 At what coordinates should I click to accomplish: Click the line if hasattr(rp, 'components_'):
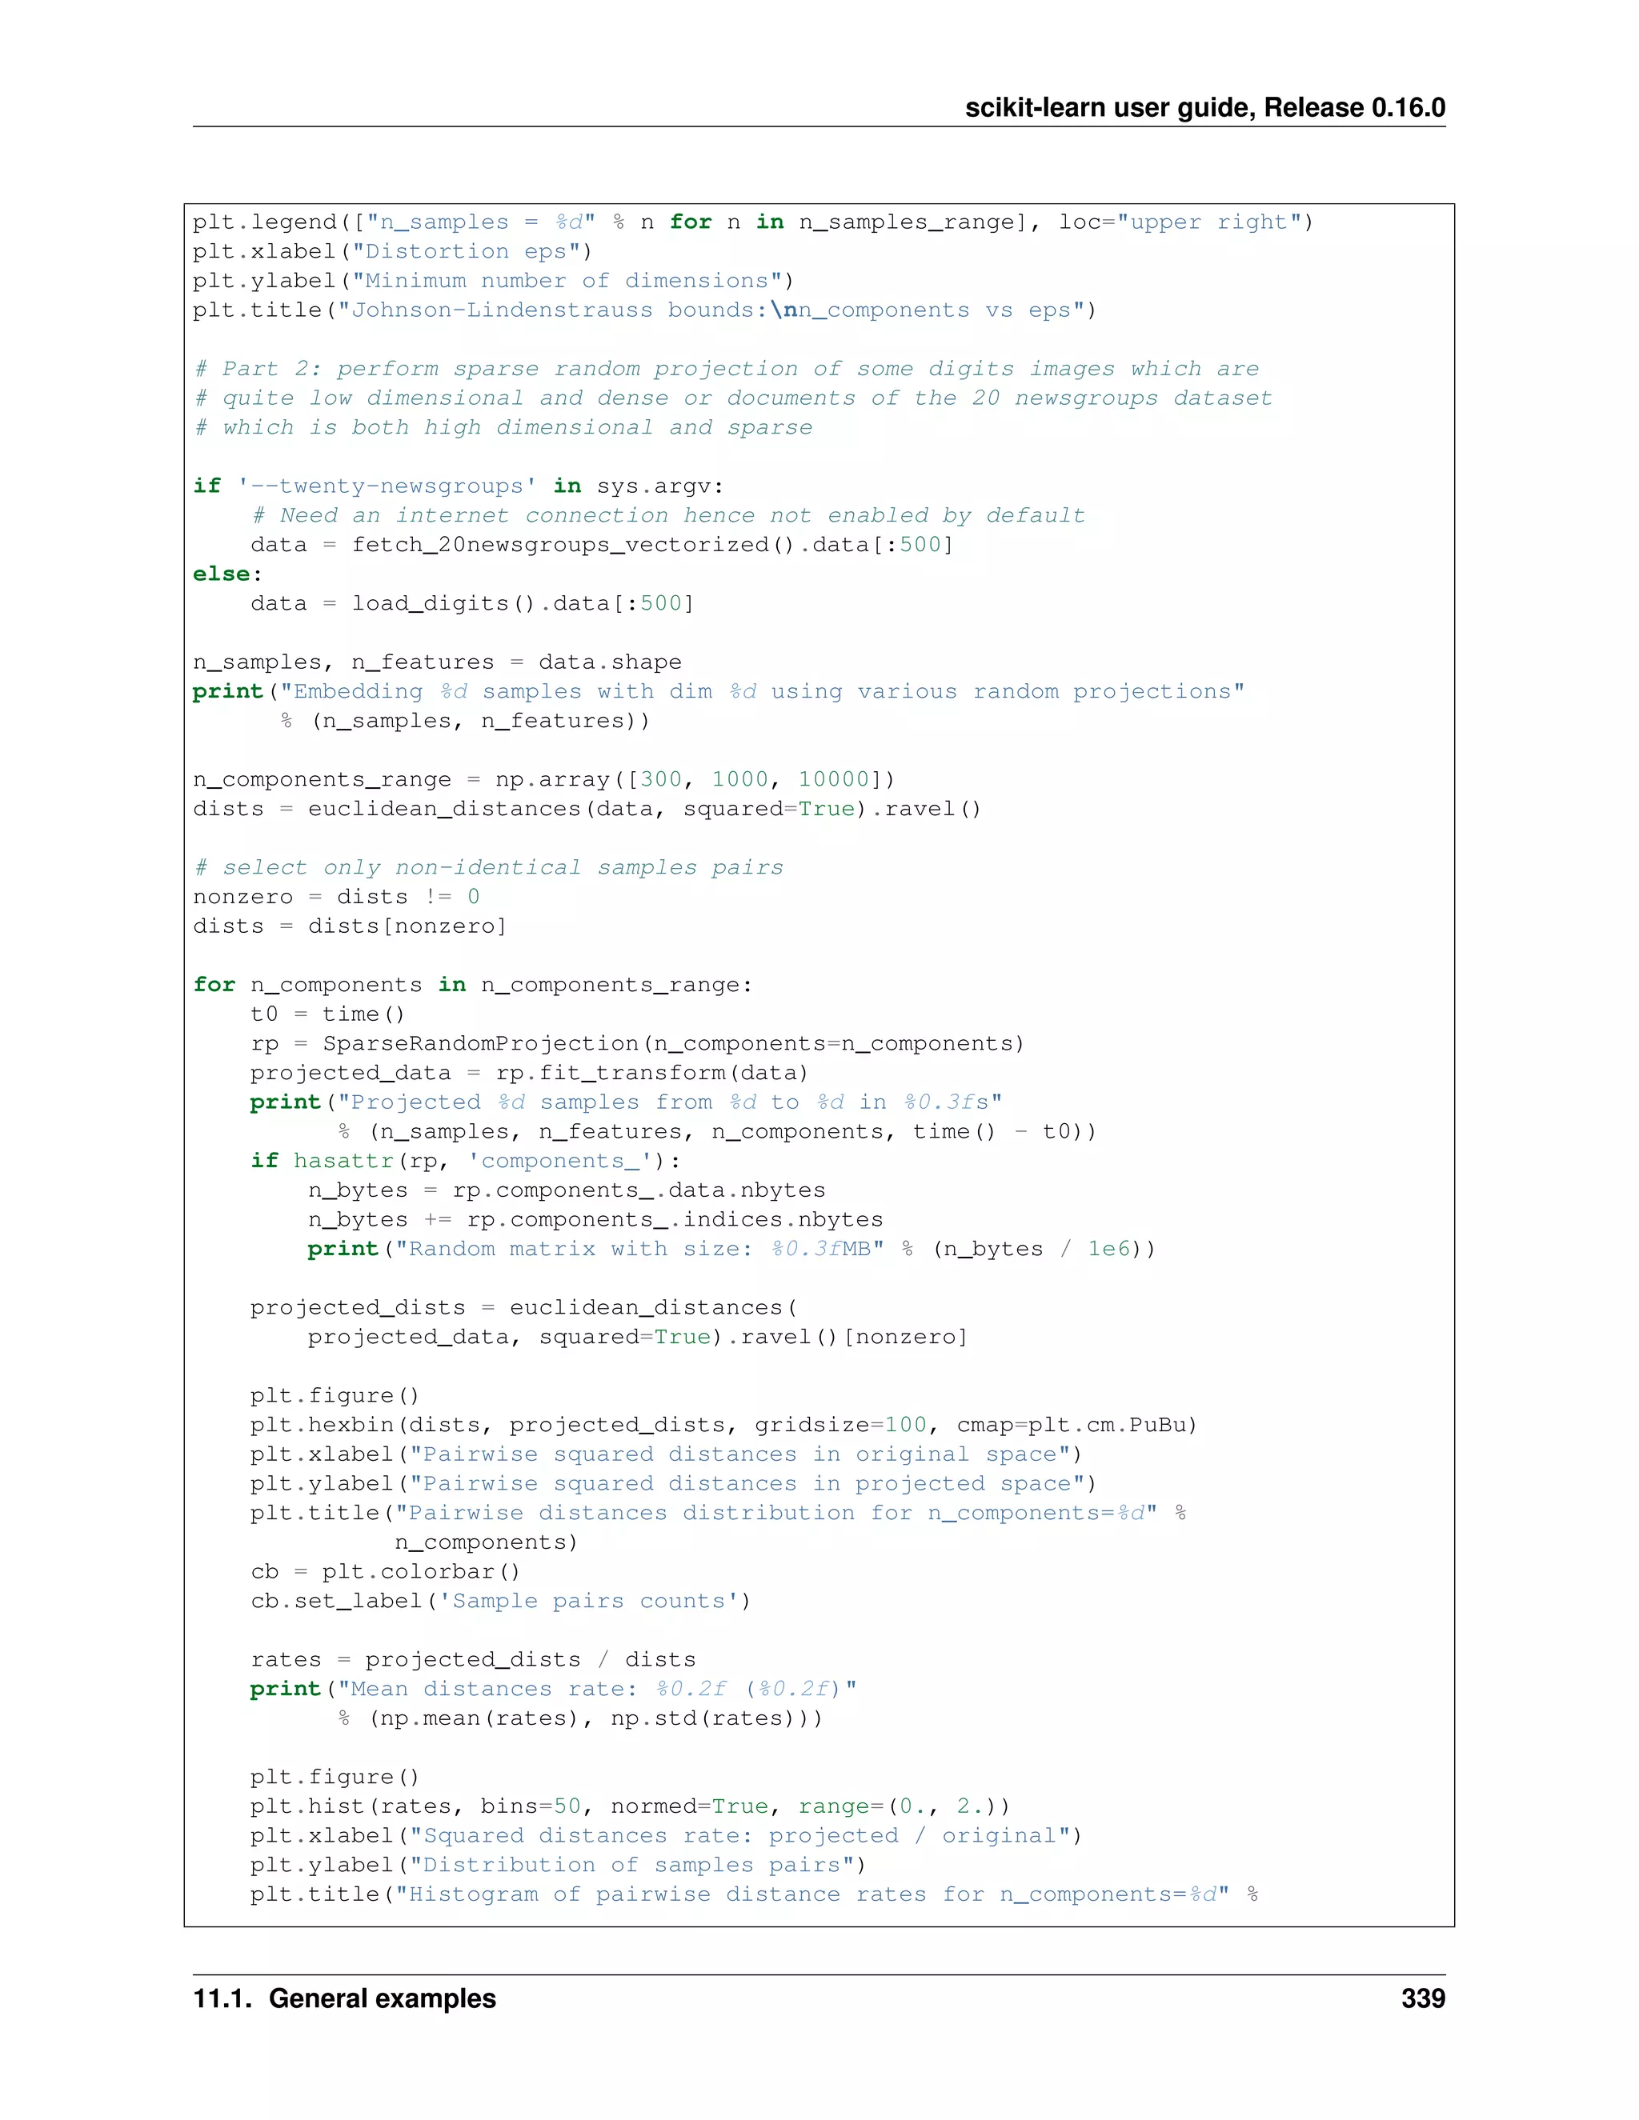[466, 1161]
